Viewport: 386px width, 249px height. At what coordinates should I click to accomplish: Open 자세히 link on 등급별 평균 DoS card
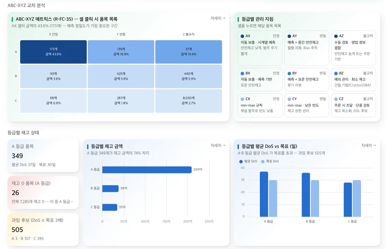(369, 145)
